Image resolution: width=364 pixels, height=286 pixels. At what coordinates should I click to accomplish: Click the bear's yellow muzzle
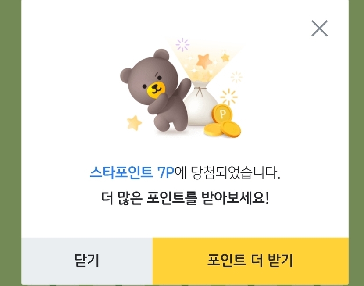156,89
